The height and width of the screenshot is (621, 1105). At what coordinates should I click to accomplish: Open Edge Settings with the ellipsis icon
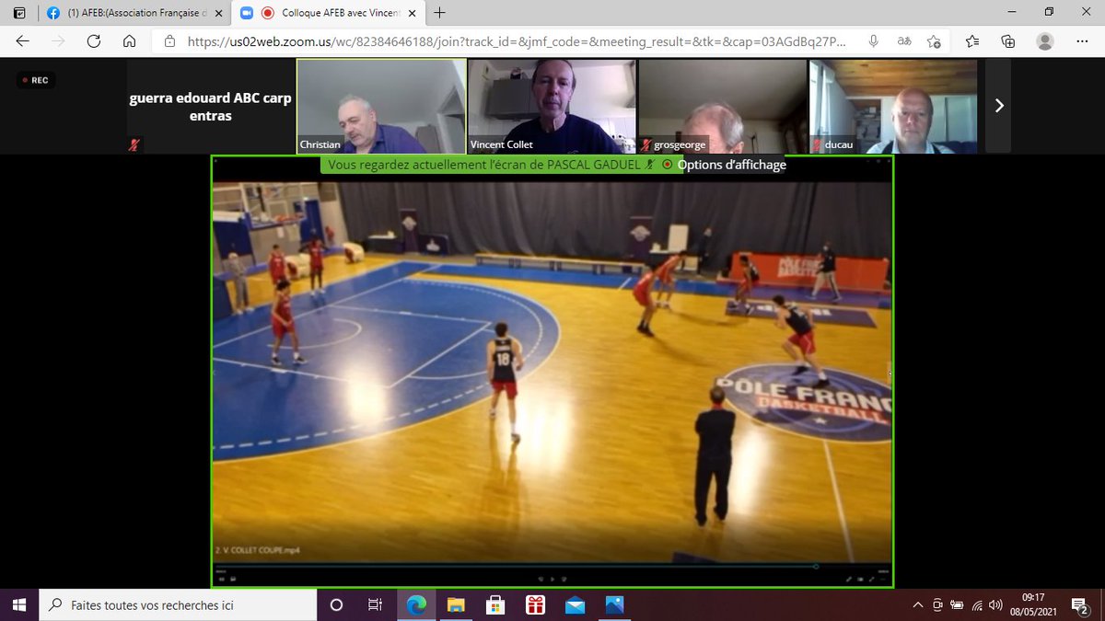[x=1081, y=41]
